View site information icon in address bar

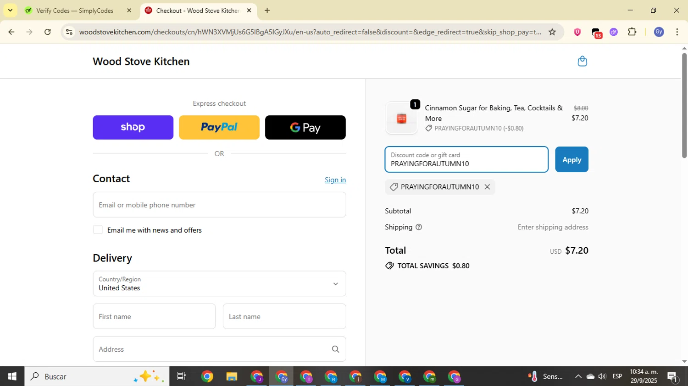coord(69,32)
